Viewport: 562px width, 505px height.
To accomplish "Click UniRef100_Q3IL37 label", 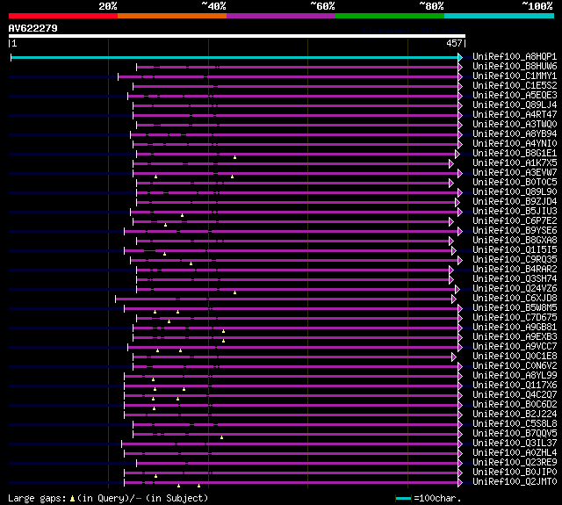I will (x=515, y=444).
